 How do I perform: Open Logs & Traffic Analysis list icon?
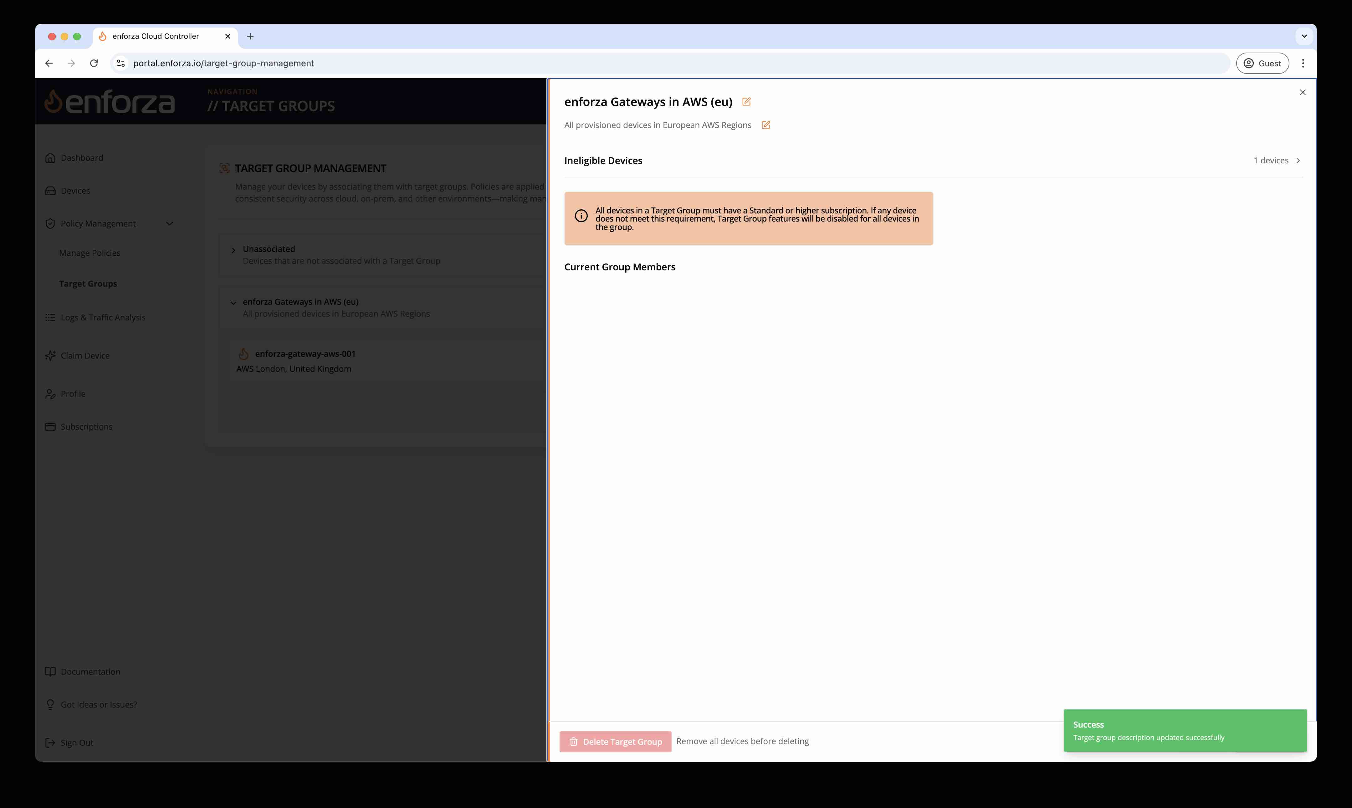50,317
